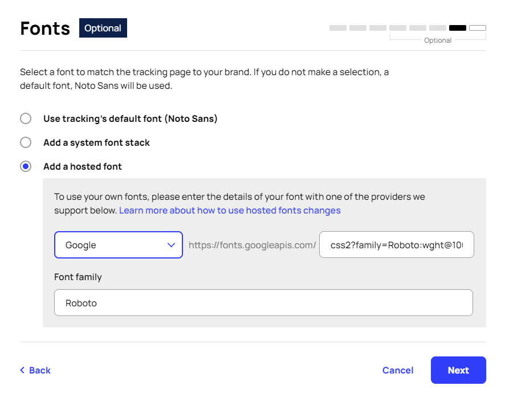
Task: Click the Optional badge next to Fonts
Action: 103,28
